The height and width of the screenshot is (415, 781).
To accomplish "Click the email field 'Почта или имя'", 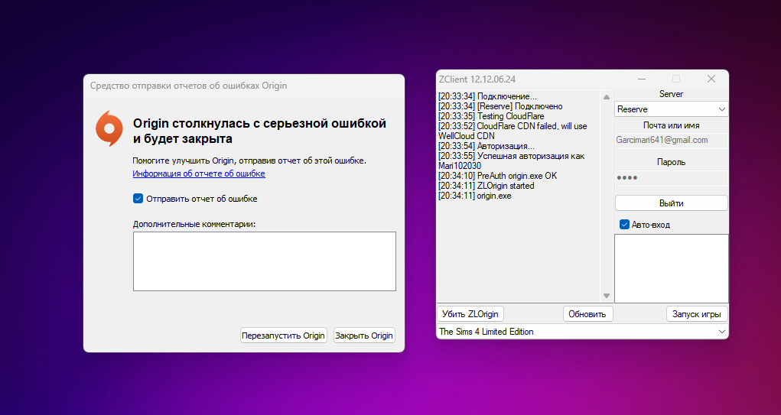I will click(671, 141).
